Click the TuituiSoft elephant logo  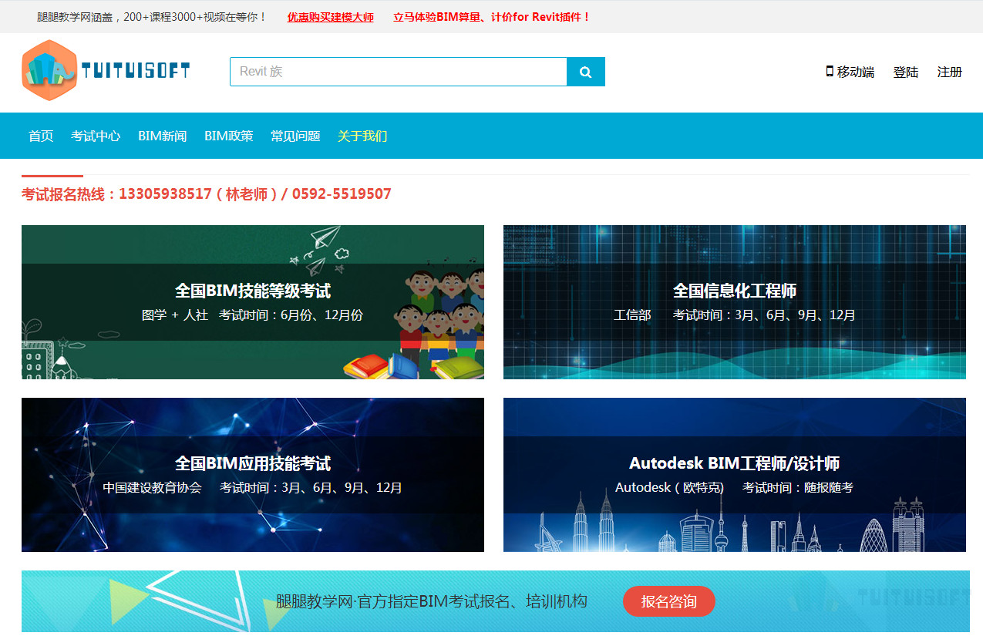click(x=50, y=70)
